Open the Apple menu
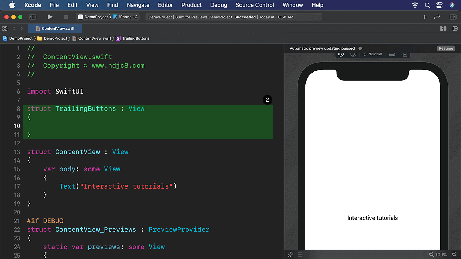The width and height of the screenshot is (461, 259). tap(12, 5)
